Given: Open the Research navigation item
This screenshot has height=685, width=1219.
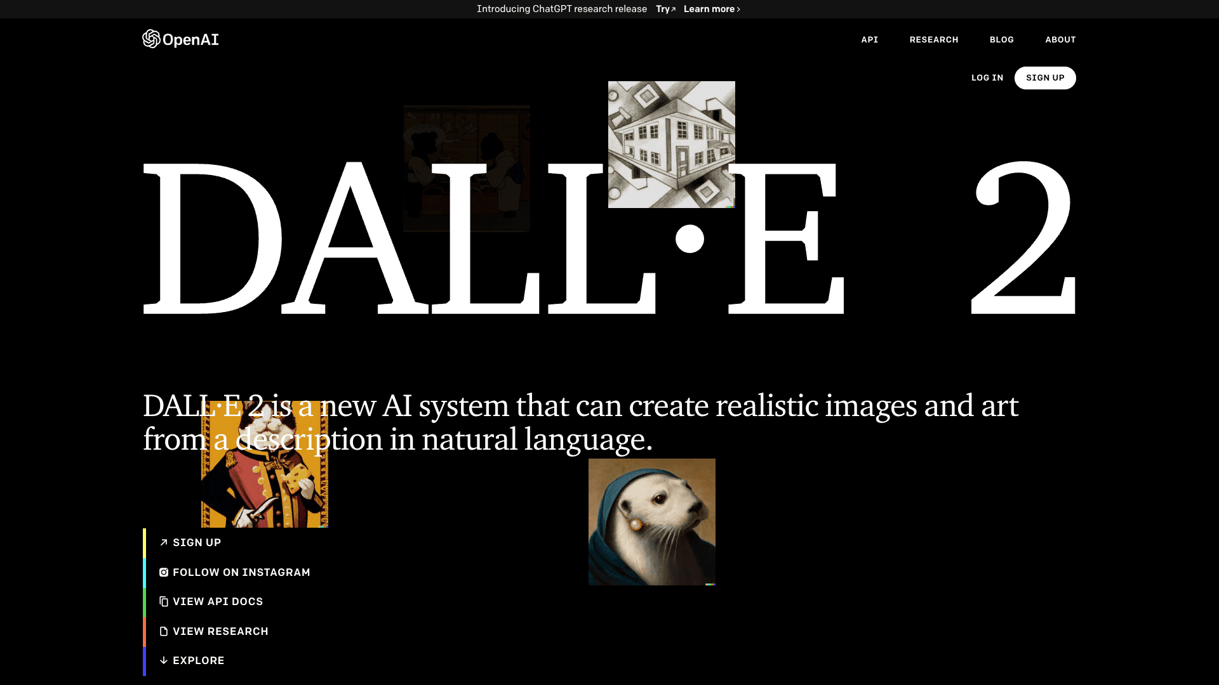Looking at the screenshot, I should click(934, 39).
